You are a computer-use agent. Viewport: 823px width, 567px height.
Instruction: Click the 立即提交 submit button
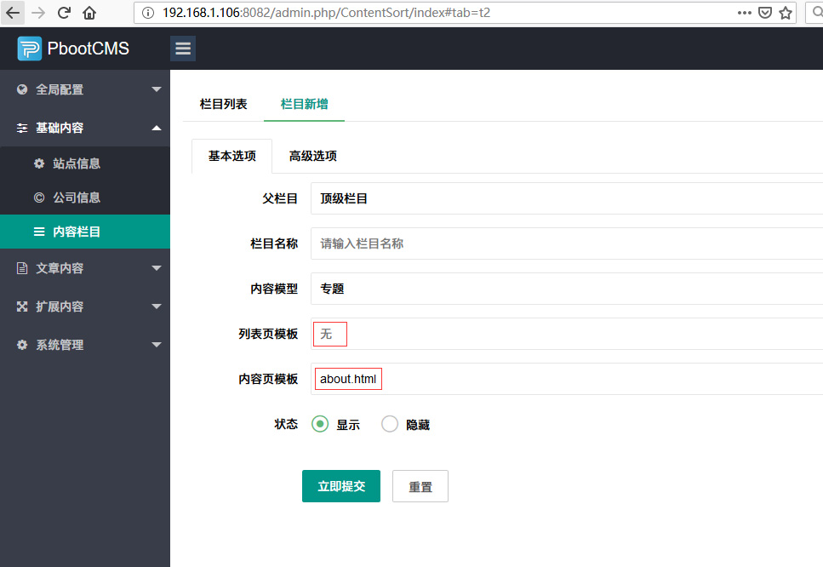click(x=340, y=486)
